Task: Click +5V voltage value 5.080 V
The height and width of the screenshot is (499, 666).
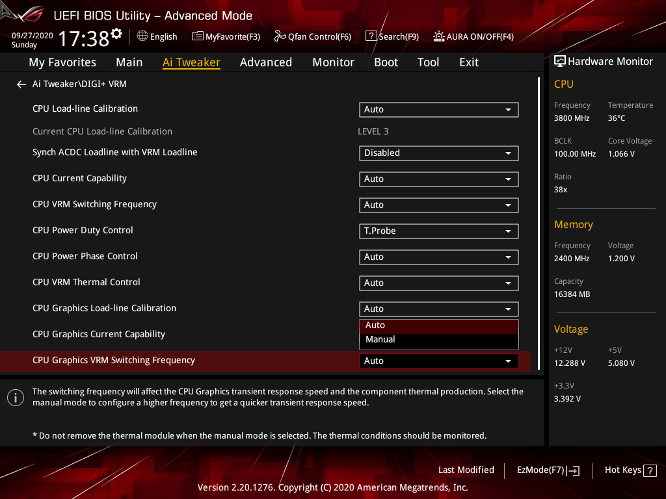Action: (x=621, y=364)
